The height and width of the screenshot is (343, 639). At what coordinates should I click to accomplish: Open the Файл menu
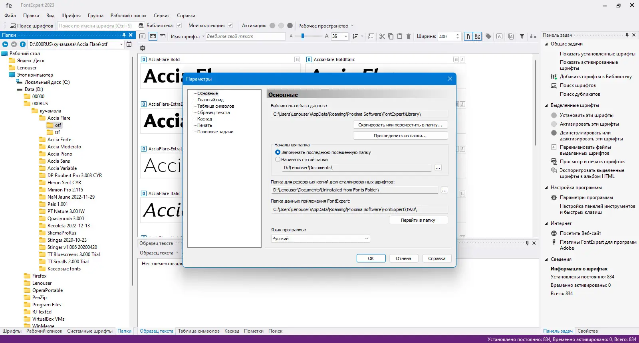(x=10, y=16)
